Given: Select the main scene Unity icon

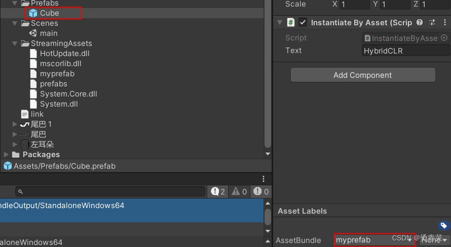Looking at the screenshot, I should click(x=33, y=33).
